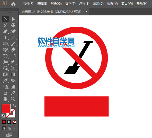The height and width of the screenshot is (138, 152).
Task: Go to the Home screen icon
Action: click(x=13, y=4)
